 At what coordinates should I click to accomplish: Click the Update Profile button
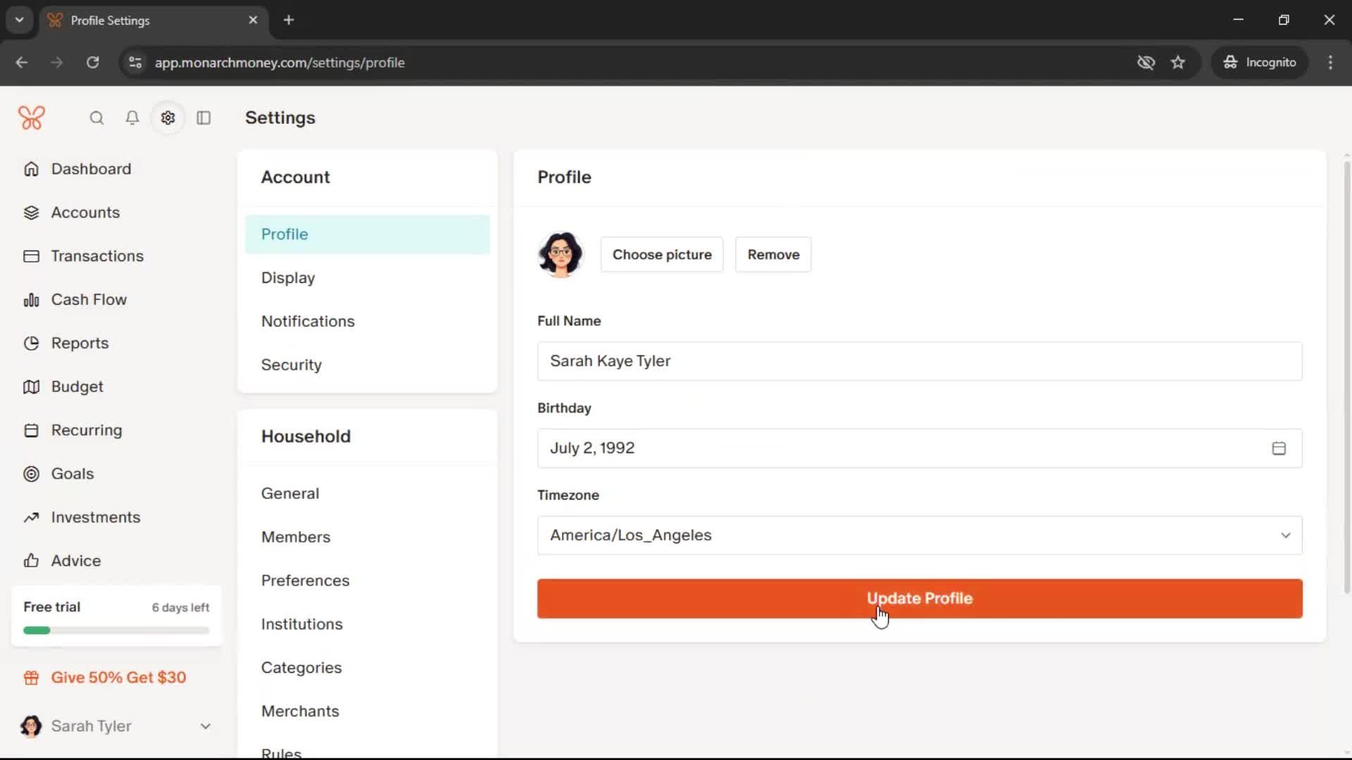click(919, 599)
